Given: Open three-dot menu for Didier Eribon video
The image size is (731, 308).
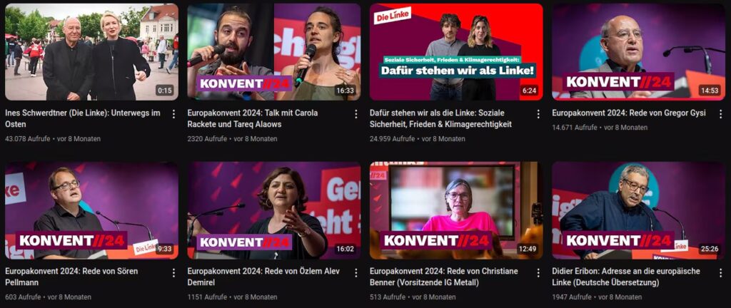Looking at the screenshot, I should point(720,272).
